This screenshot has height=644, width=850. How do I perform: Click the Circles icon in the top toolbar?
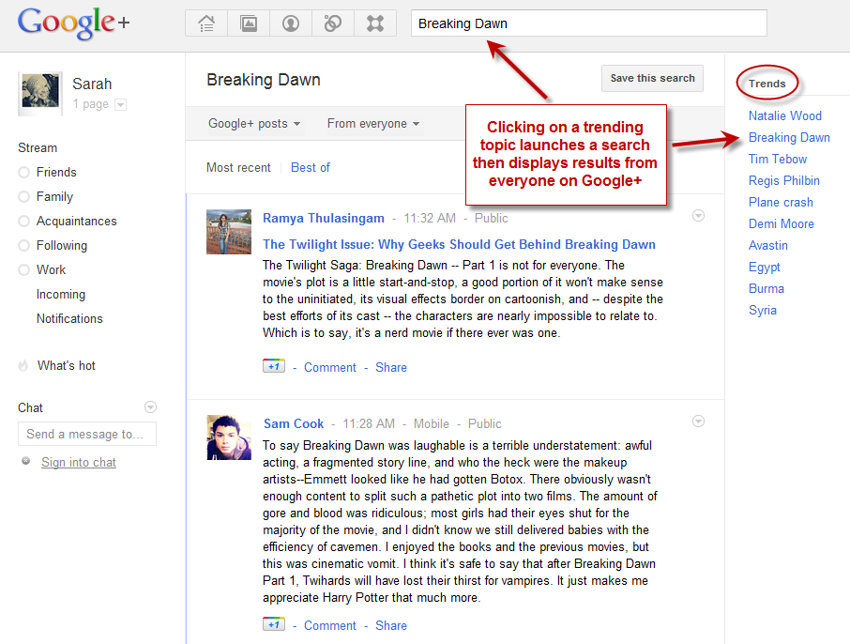click(x=333, y=23)
